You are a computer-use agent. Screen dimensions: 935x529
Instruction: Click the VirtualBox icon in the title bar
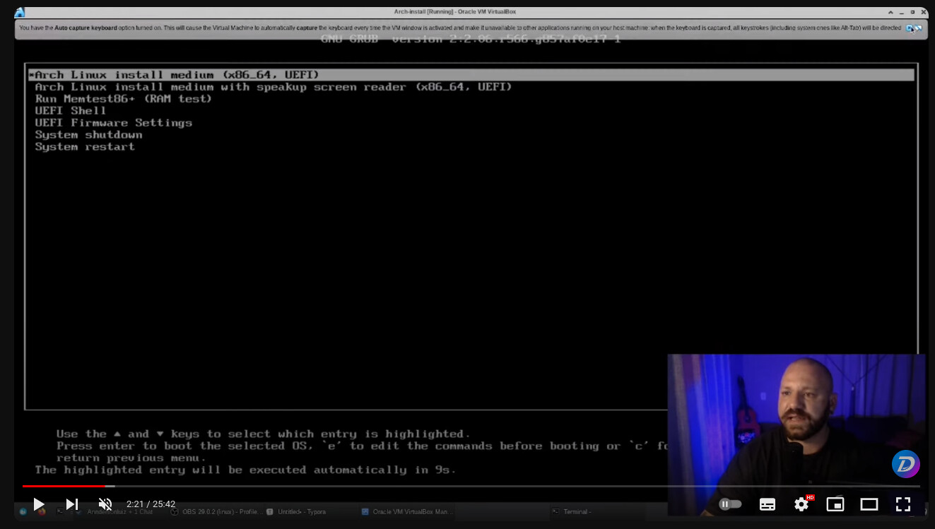20,12
